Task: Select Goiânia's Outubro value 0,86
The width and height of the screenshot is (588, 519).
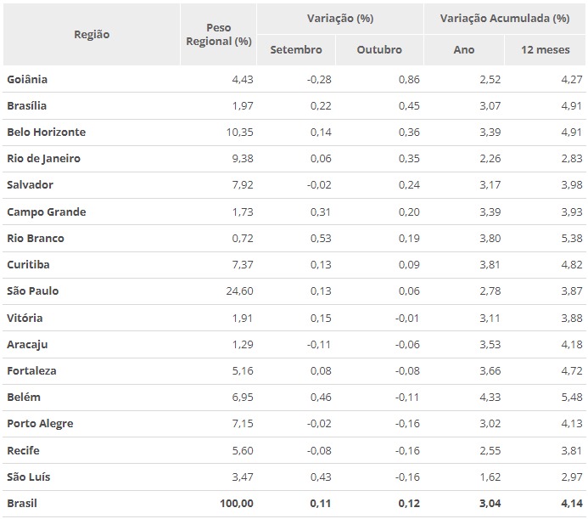Action: pyautogui.click(x=409, y=80)
